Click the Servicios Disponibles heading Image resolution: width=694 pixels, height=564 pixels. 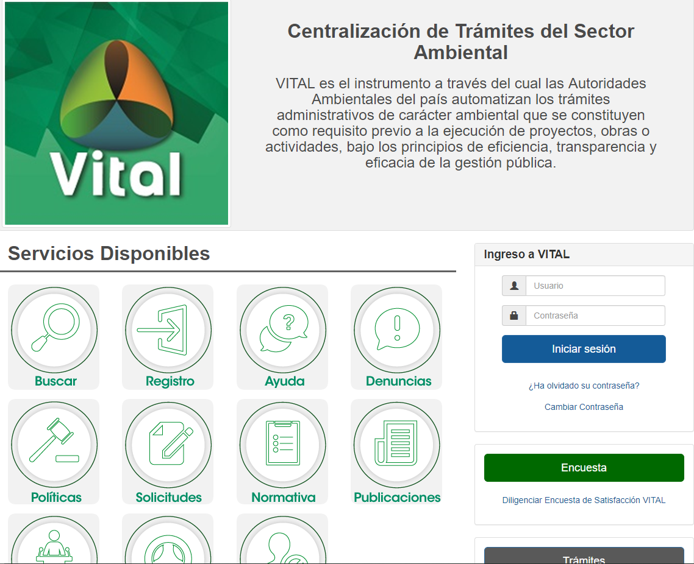[109, 254]
